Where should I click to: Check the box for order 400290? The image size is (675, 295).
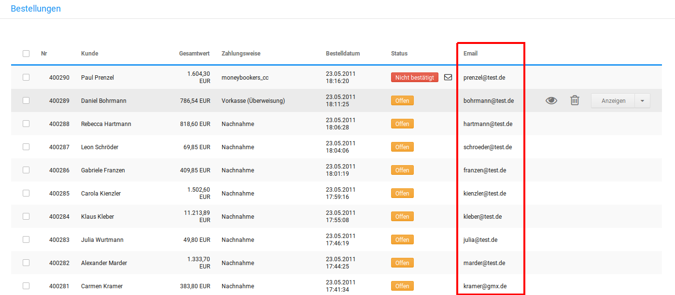[x=26, y=77]
